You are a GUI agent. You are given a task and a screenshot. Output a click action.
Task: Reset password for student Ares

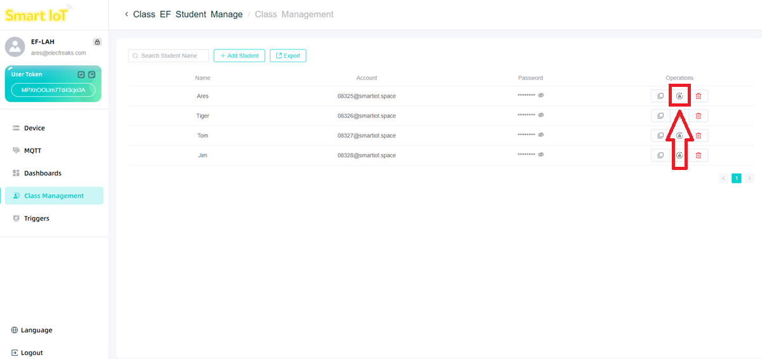[679, 96]
